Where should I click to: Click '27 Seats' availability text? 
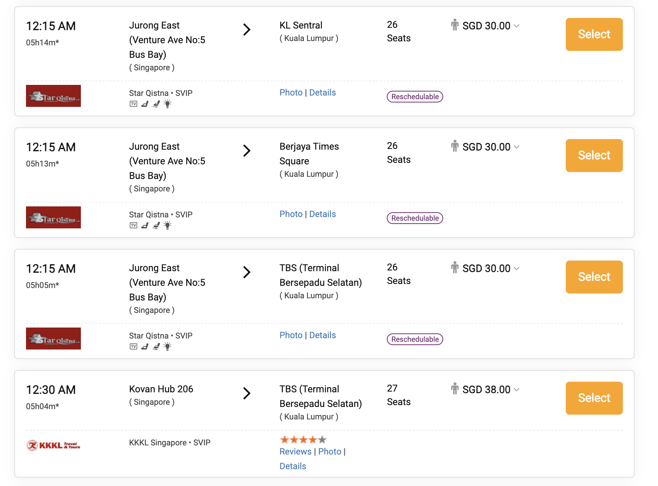[x=399, y=395]
